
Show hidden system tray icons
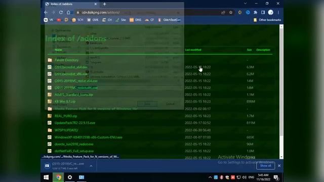tap(210, 177)
